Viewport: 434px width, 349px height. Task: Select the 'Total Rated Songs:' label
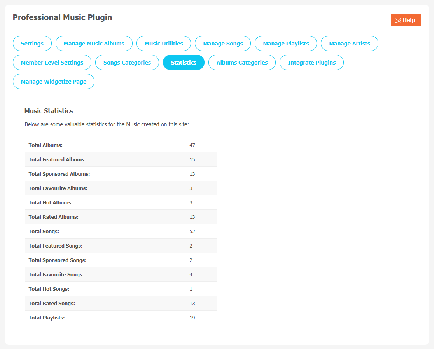tap(52, 304)
